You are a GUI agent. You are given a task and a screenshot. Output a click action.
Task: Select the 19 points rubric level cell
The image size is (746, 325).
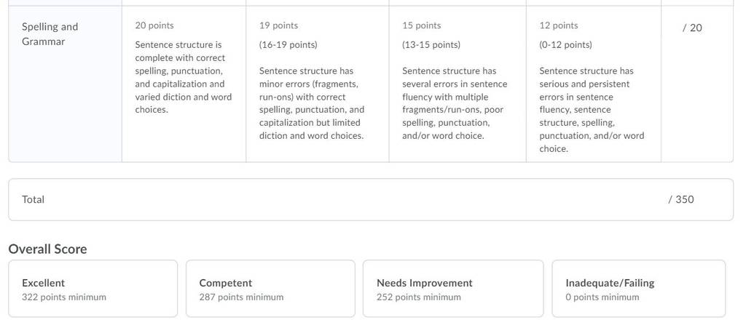(x=318, y=84)
